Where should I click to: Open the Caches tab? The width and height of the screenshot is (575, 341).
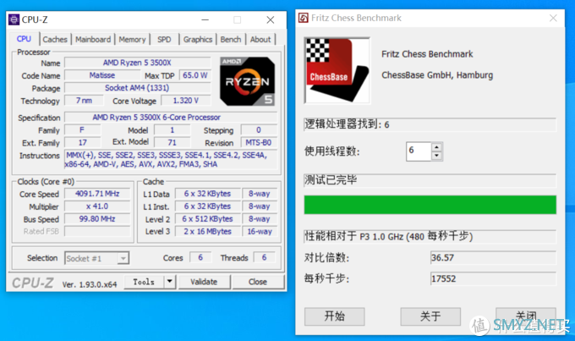55,39
